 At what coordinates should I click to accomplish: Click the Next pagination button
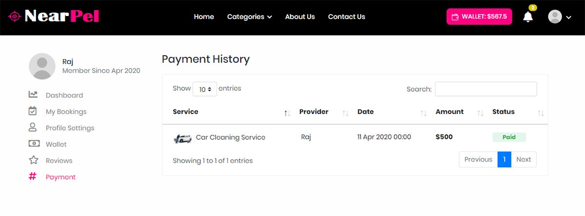coord(524,159)
